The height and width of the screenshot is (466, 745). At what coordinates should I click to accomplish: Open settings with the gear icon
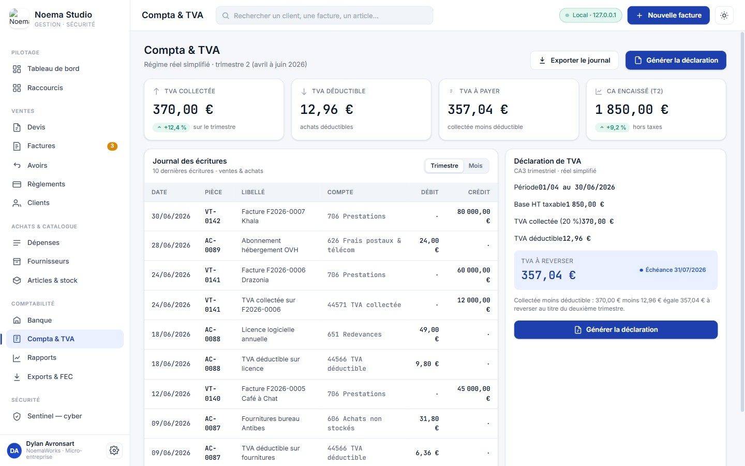[114, 450]
